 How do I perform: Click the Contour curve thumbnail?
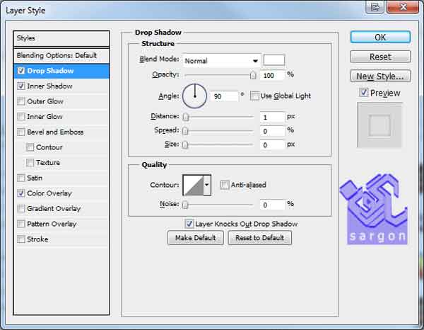point(193,185)
